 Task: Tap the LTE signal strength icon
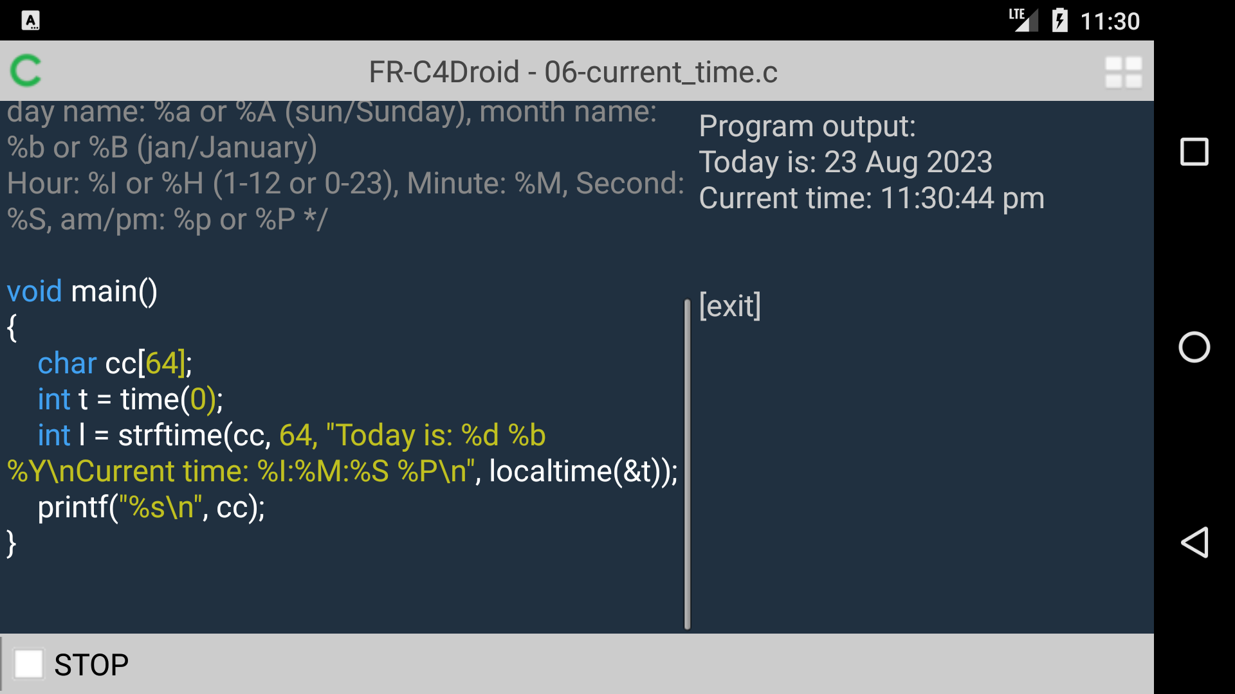[1023, 20]
